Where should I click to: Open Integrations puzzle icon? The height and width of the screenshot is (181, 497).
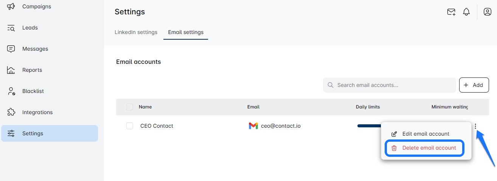pyautogui.click(x=11, y=112)
